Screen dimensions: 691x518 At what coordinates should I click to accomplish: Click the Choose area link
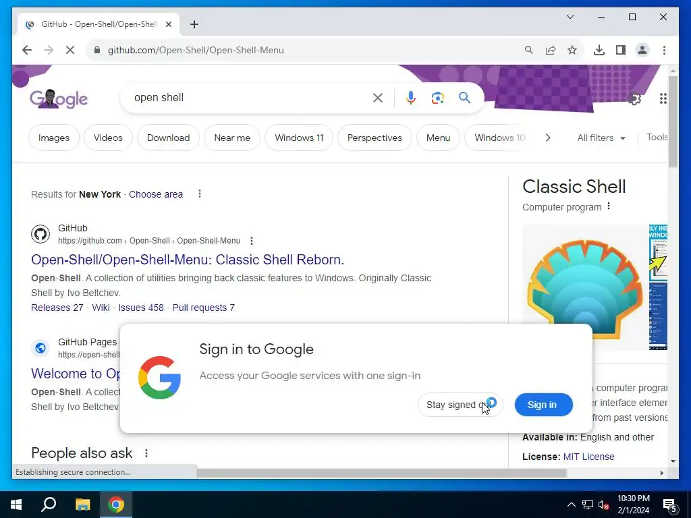pos(156,194)
